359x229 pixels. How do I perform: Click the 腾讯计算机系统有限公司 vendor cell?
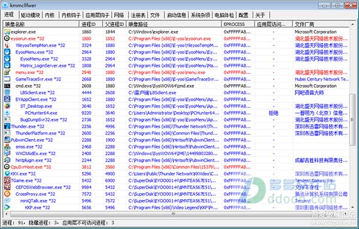click(x=321, y=194)
